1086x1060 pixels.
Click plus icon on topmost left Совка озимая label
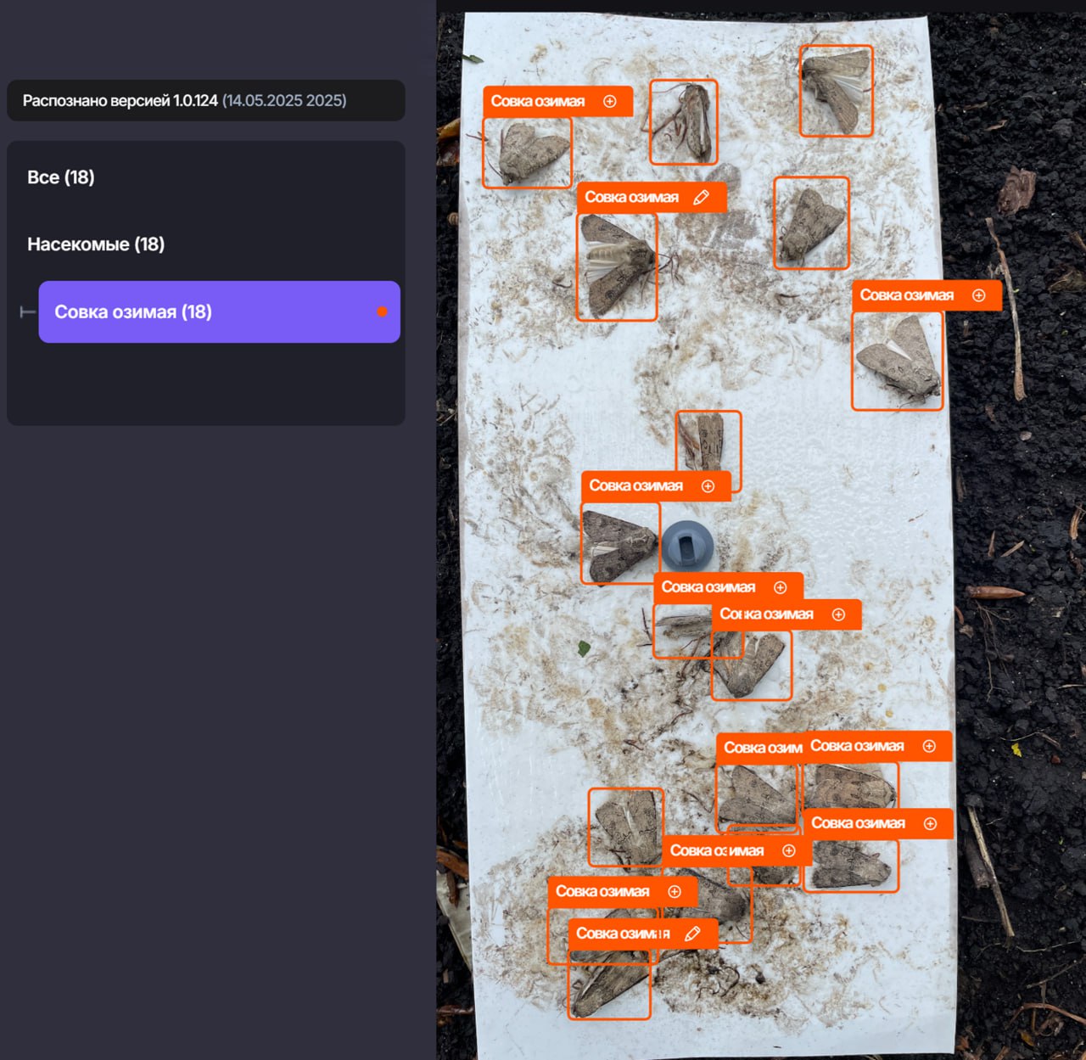[x=609, y=102]
